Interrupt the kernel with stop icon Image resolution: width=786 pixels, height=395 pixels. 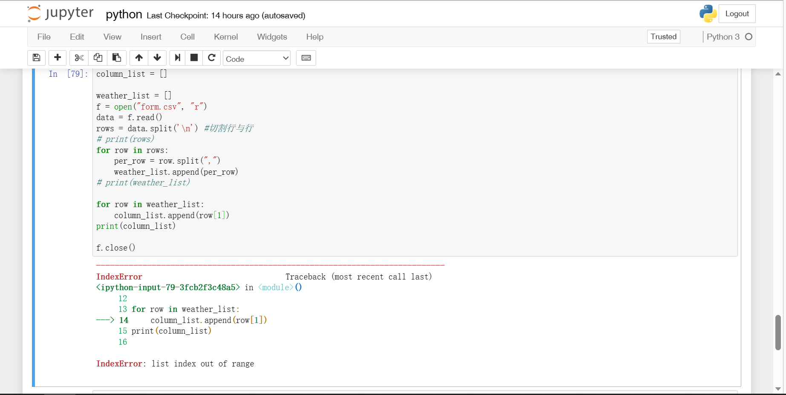point(194,58)
